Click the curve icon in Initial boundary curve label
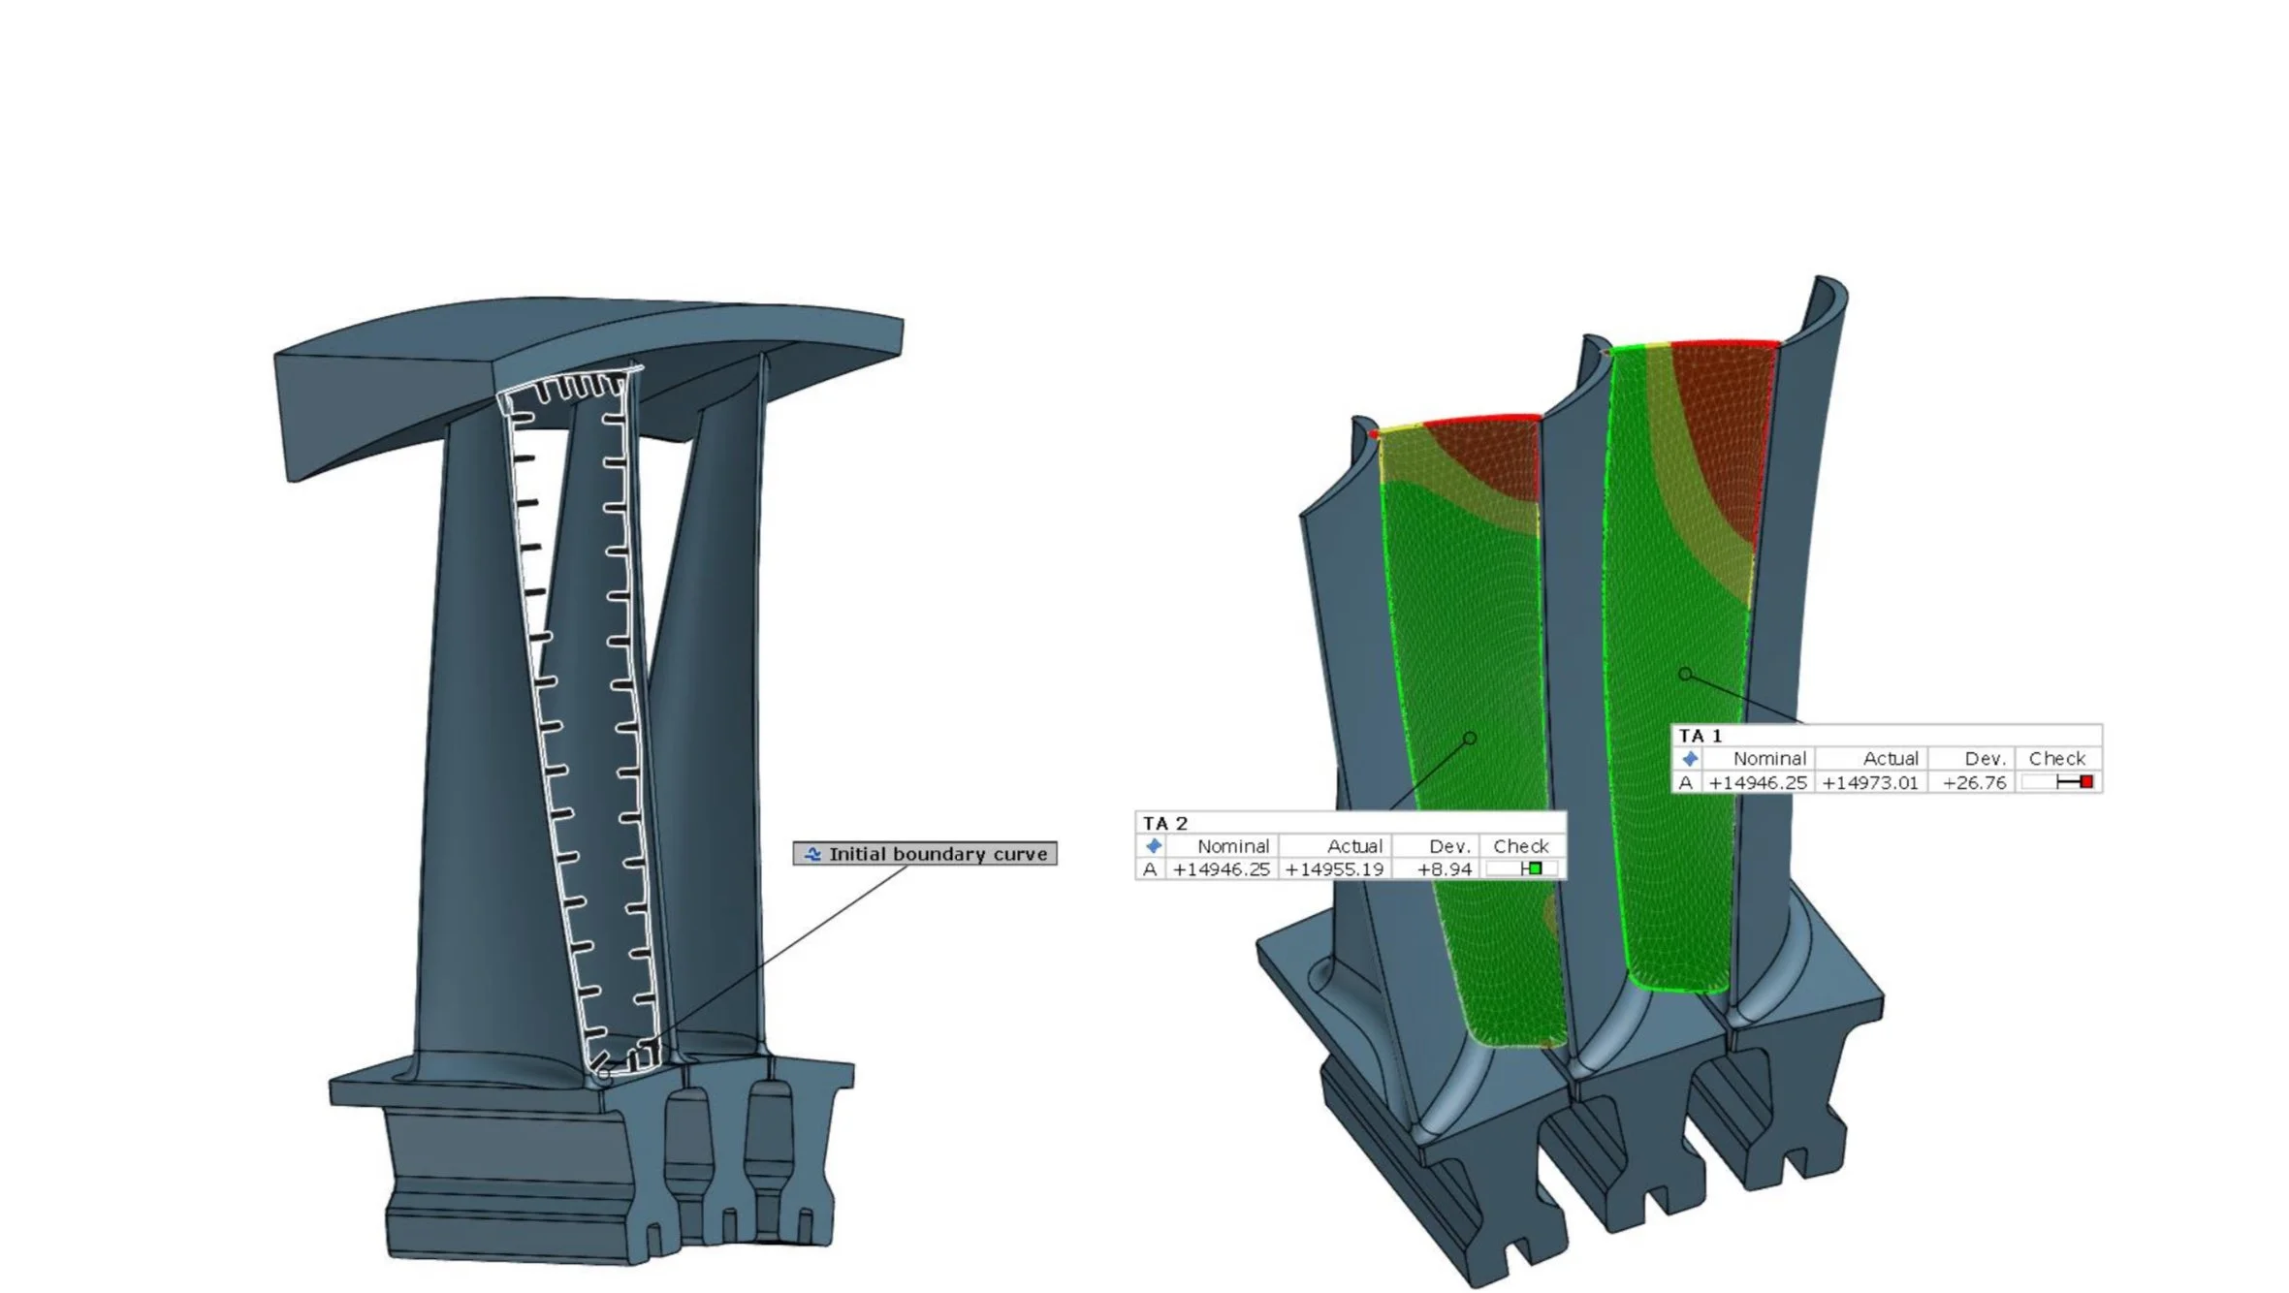Viewport: 2289px width, 1293px height. coord(812,854)
